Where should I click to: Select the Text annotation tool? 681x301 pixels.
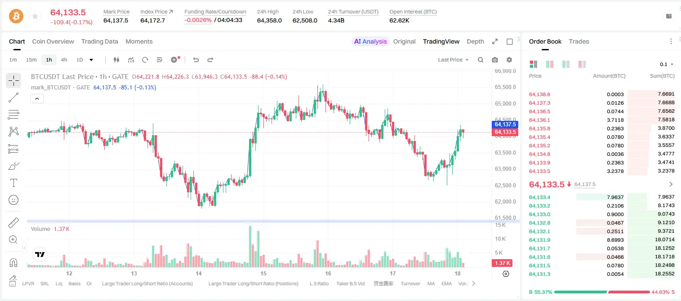tap(13, 183)
